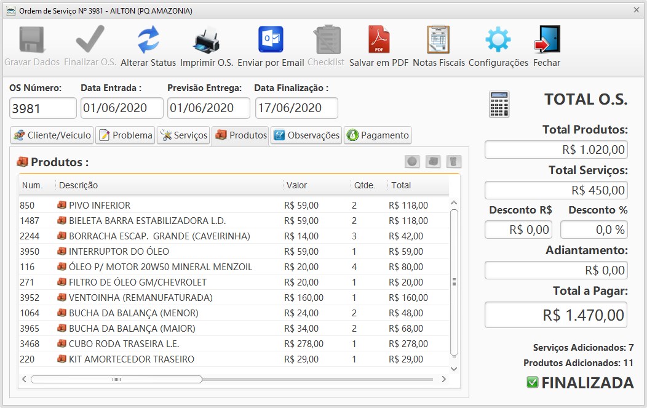
Task: Open Alterar Status with the blue arrows icon
Action: 148,38
